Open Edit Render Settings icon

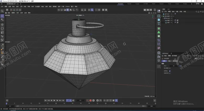coord(151,10)
